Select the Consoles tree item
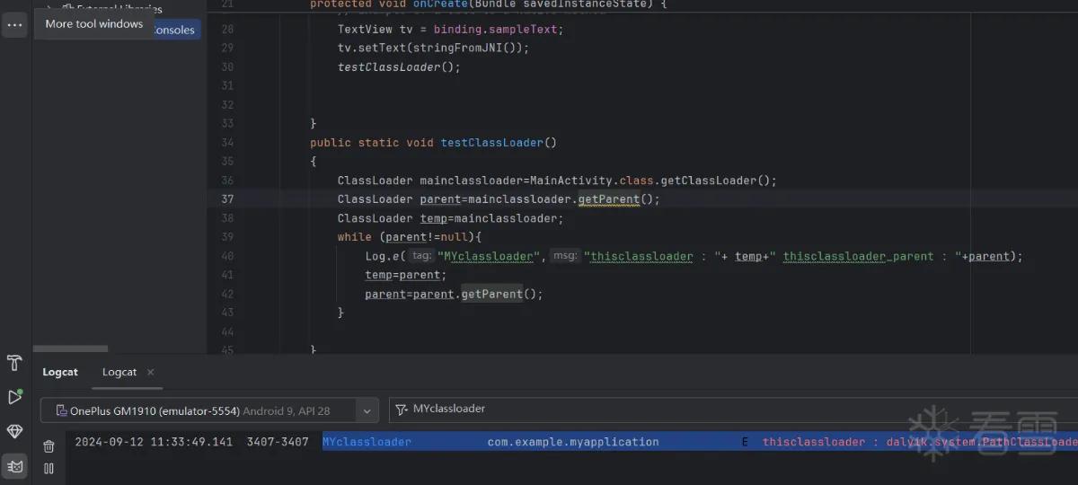 (x=175, y=30)
